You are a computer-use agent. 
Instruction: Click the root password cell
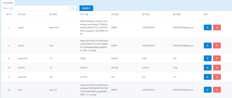51,46
